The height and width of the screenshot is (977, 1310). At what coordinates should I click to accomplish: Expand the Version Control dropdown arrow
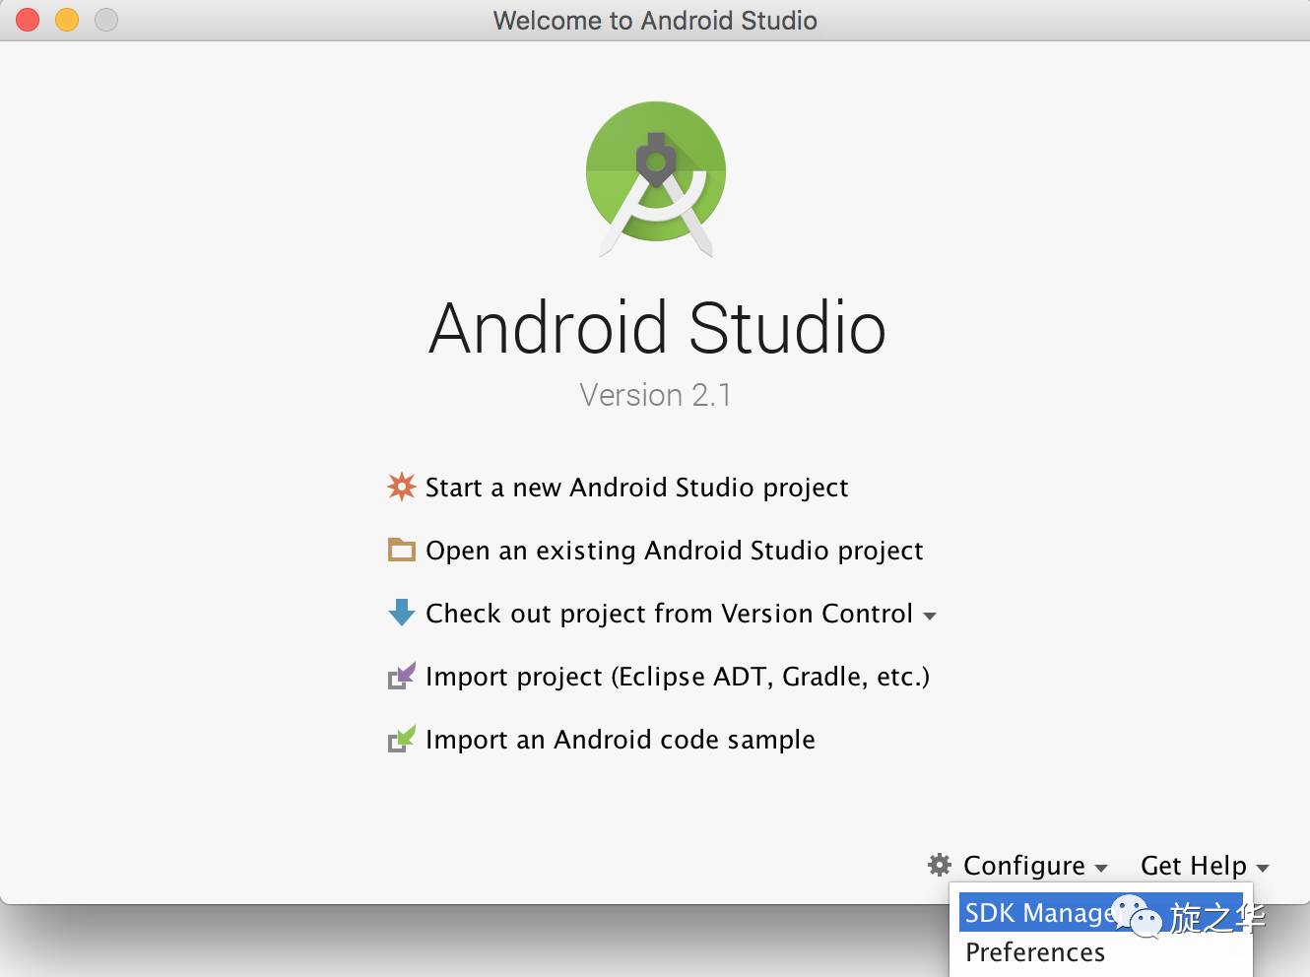[929, 616]
